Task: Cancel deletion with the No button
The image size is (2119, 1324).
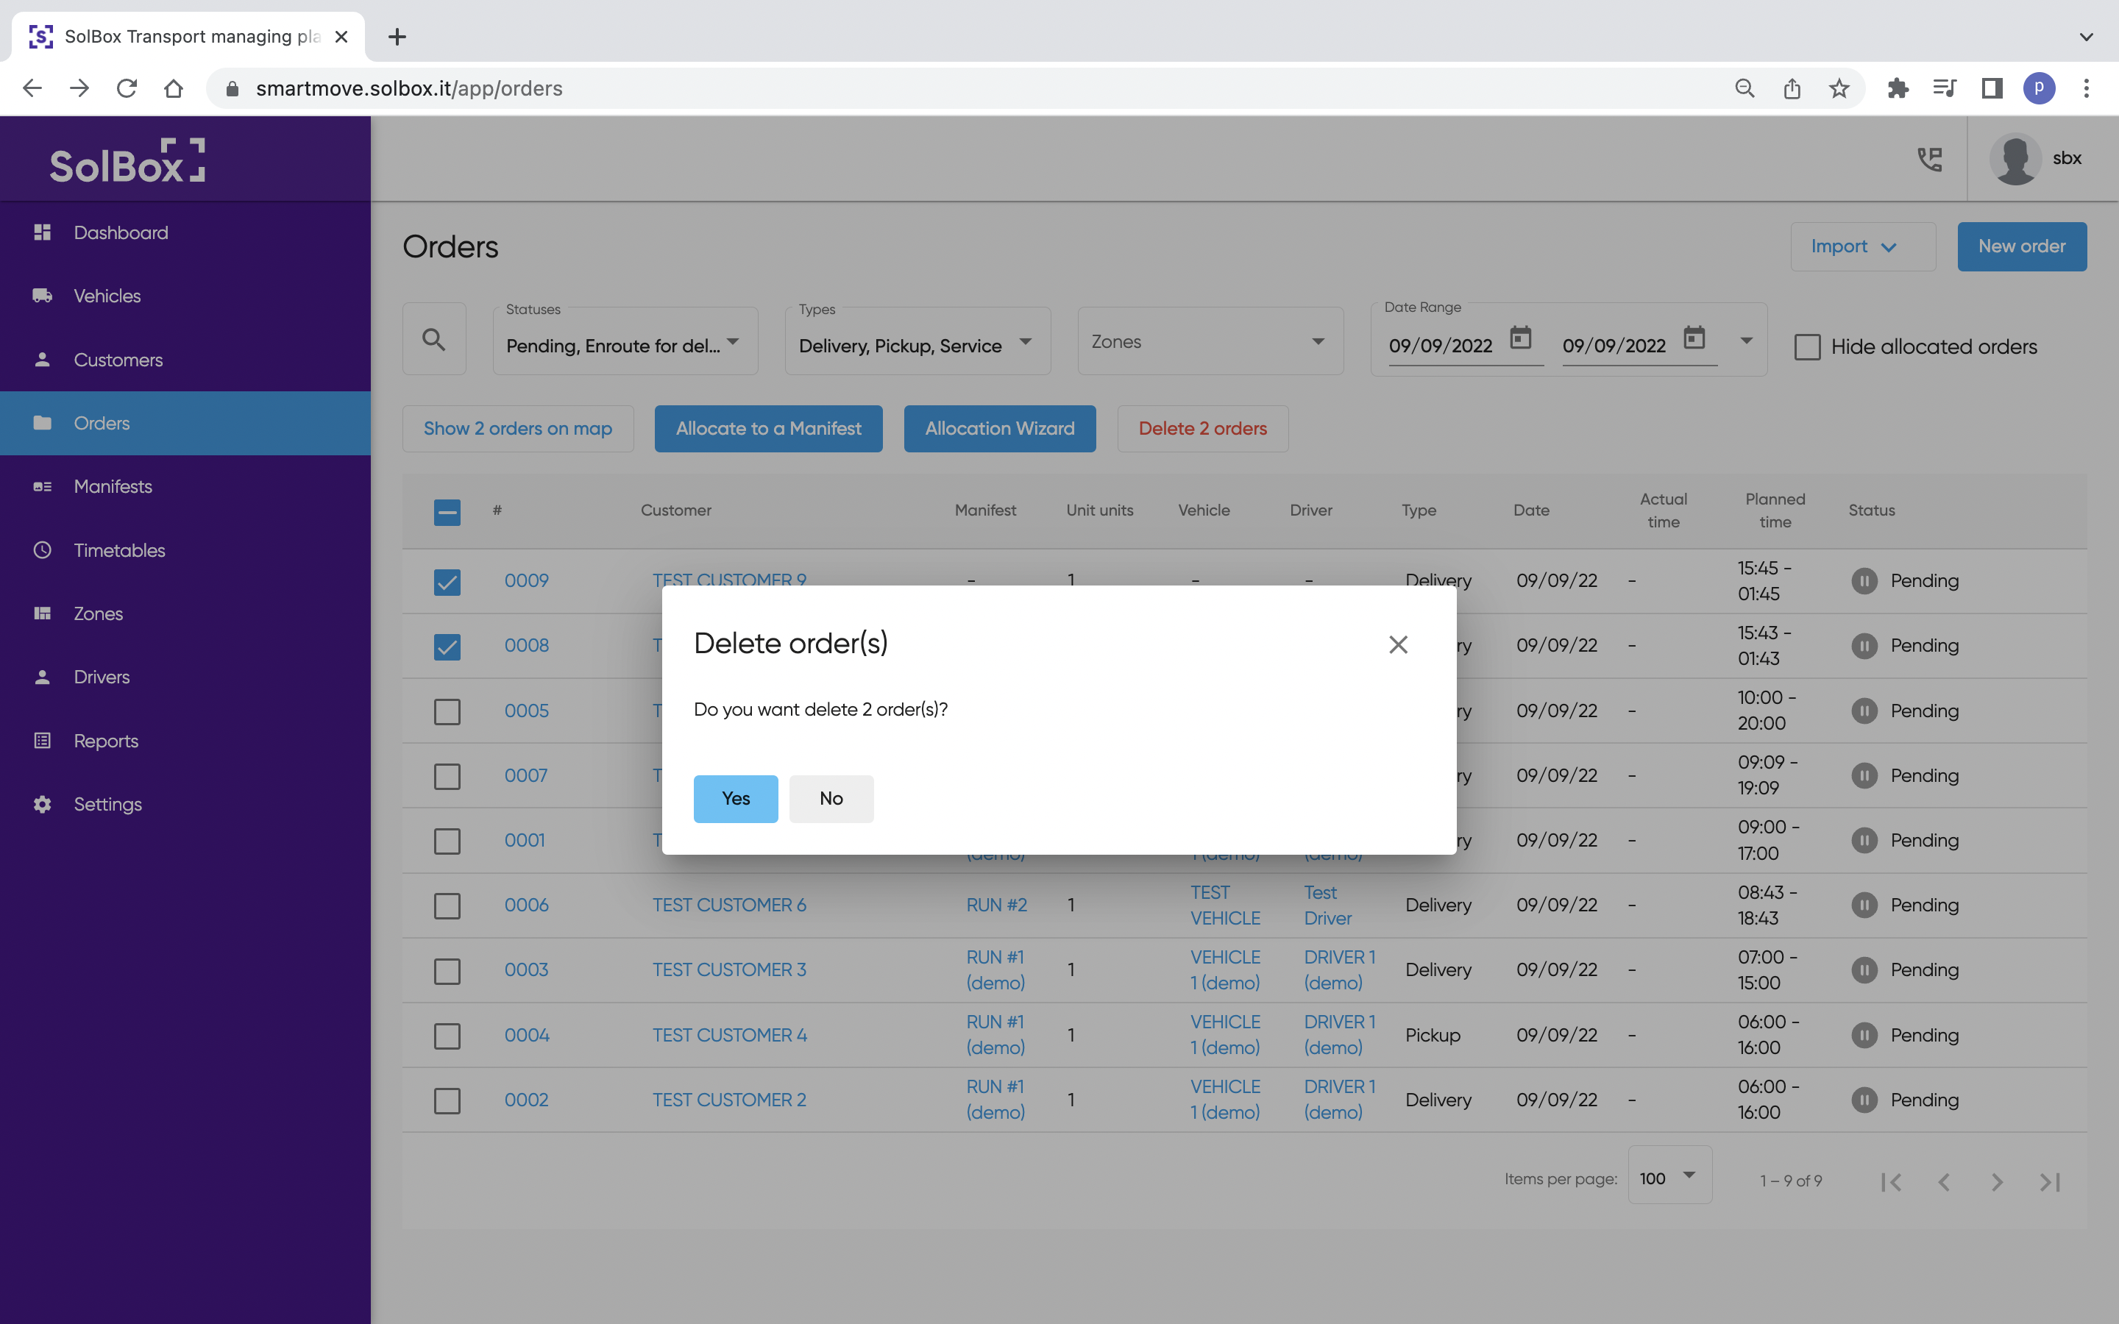Action: click(x=831, y=798)
